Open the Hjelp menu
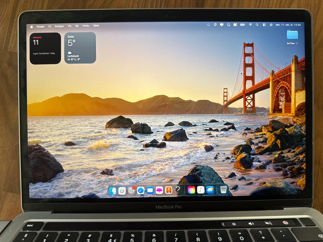 click(x=96, y=26)
